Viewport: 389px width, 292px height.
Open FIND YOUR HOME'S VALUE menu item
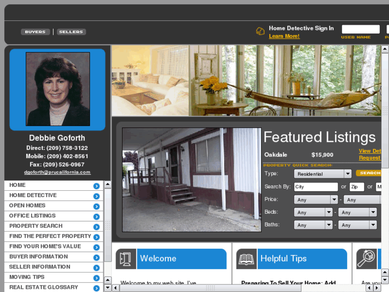[x=54, y=246]
